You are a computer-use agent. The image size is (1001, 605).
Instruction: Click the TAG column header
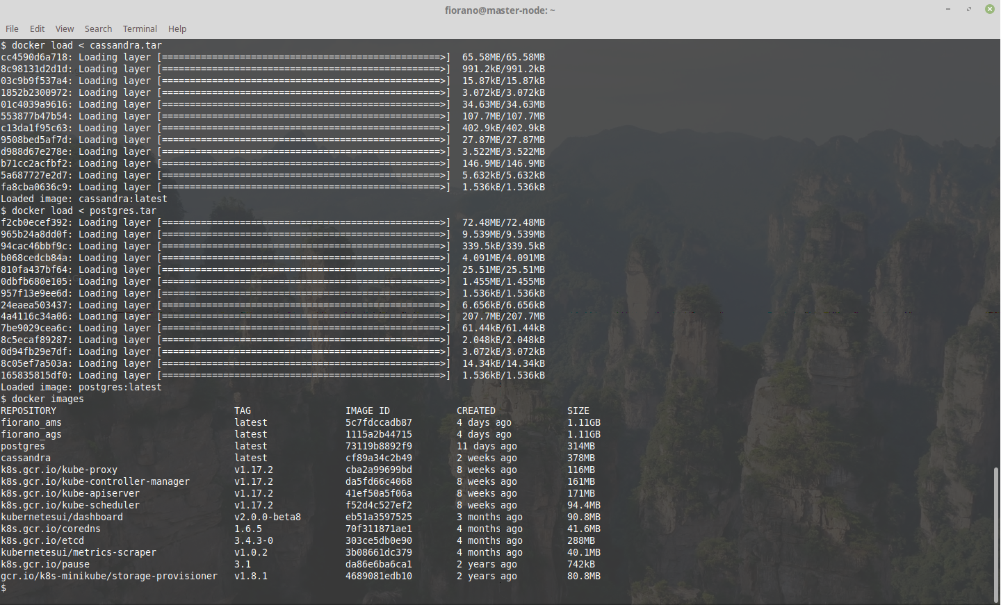[x=243, y=411]
